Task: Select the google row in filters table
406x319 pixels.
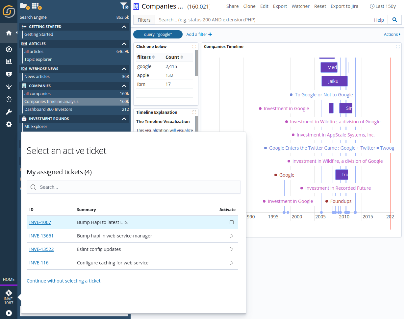Action: [165, 66]
